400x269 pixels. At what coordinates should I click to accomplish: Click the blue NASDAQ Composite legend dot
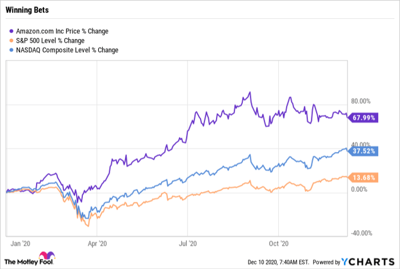pos(12,50)
